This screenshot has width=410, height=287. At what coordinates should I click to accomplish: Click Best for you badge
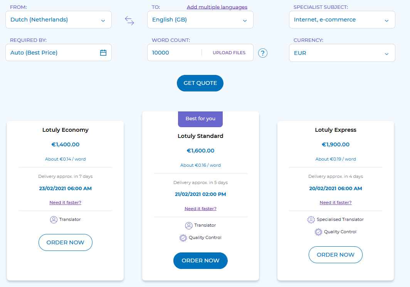200,119
